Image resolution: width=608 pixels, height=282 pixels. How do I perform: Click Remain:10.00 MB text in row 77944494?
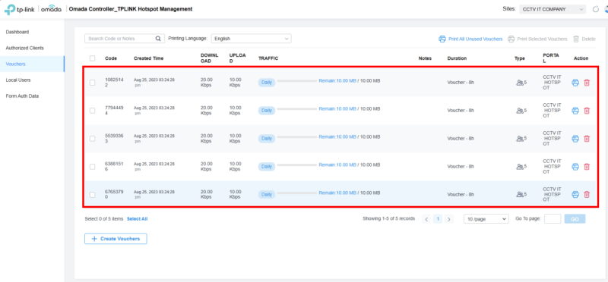tap(337, 108)
